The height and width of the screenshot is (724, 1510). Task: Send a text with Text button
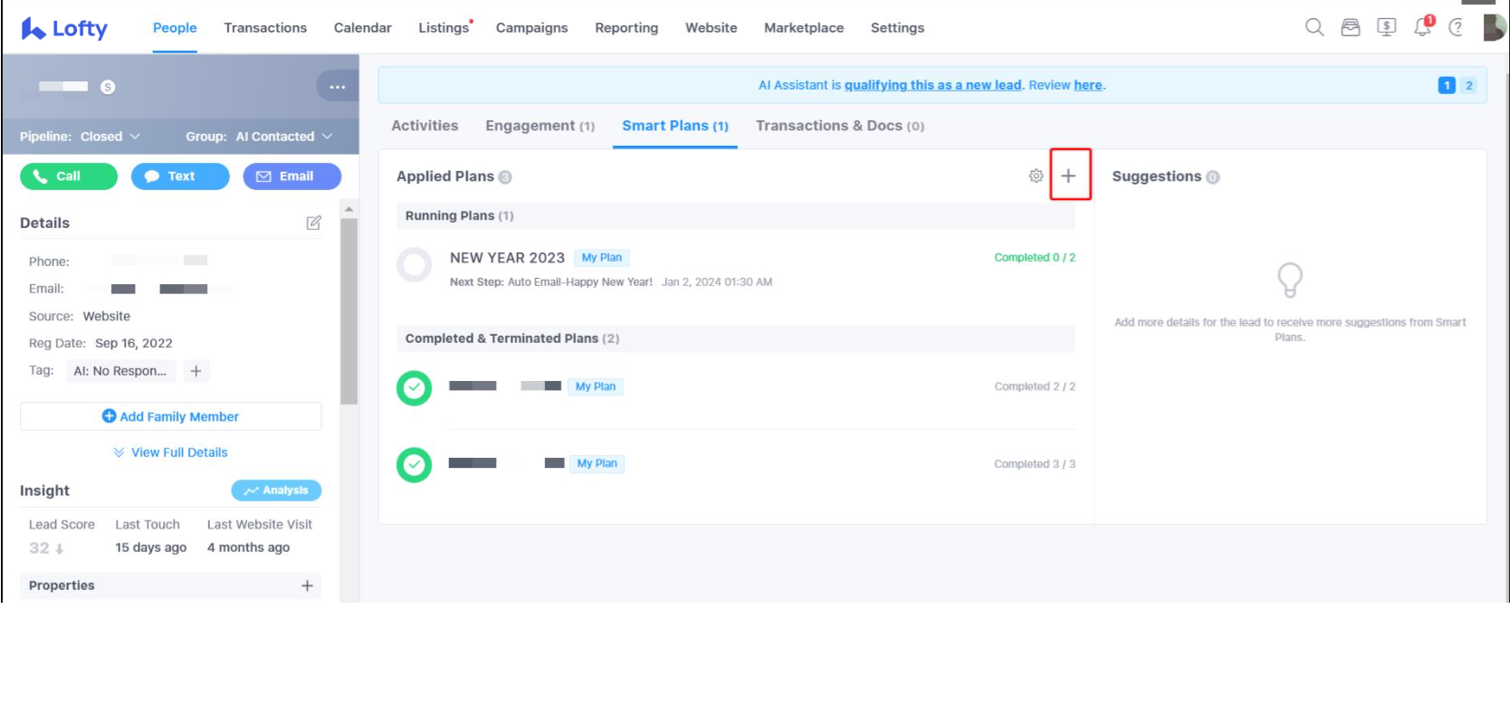180,176
